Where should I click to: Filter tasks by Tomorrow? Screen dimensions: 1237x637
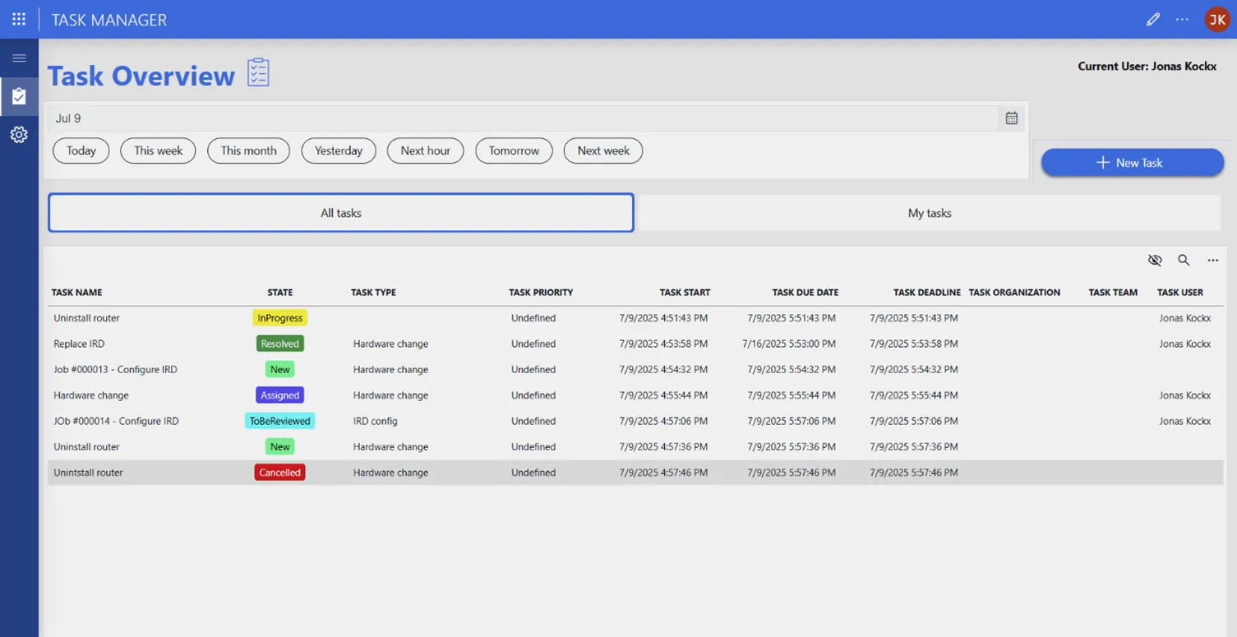coord(515,150)
